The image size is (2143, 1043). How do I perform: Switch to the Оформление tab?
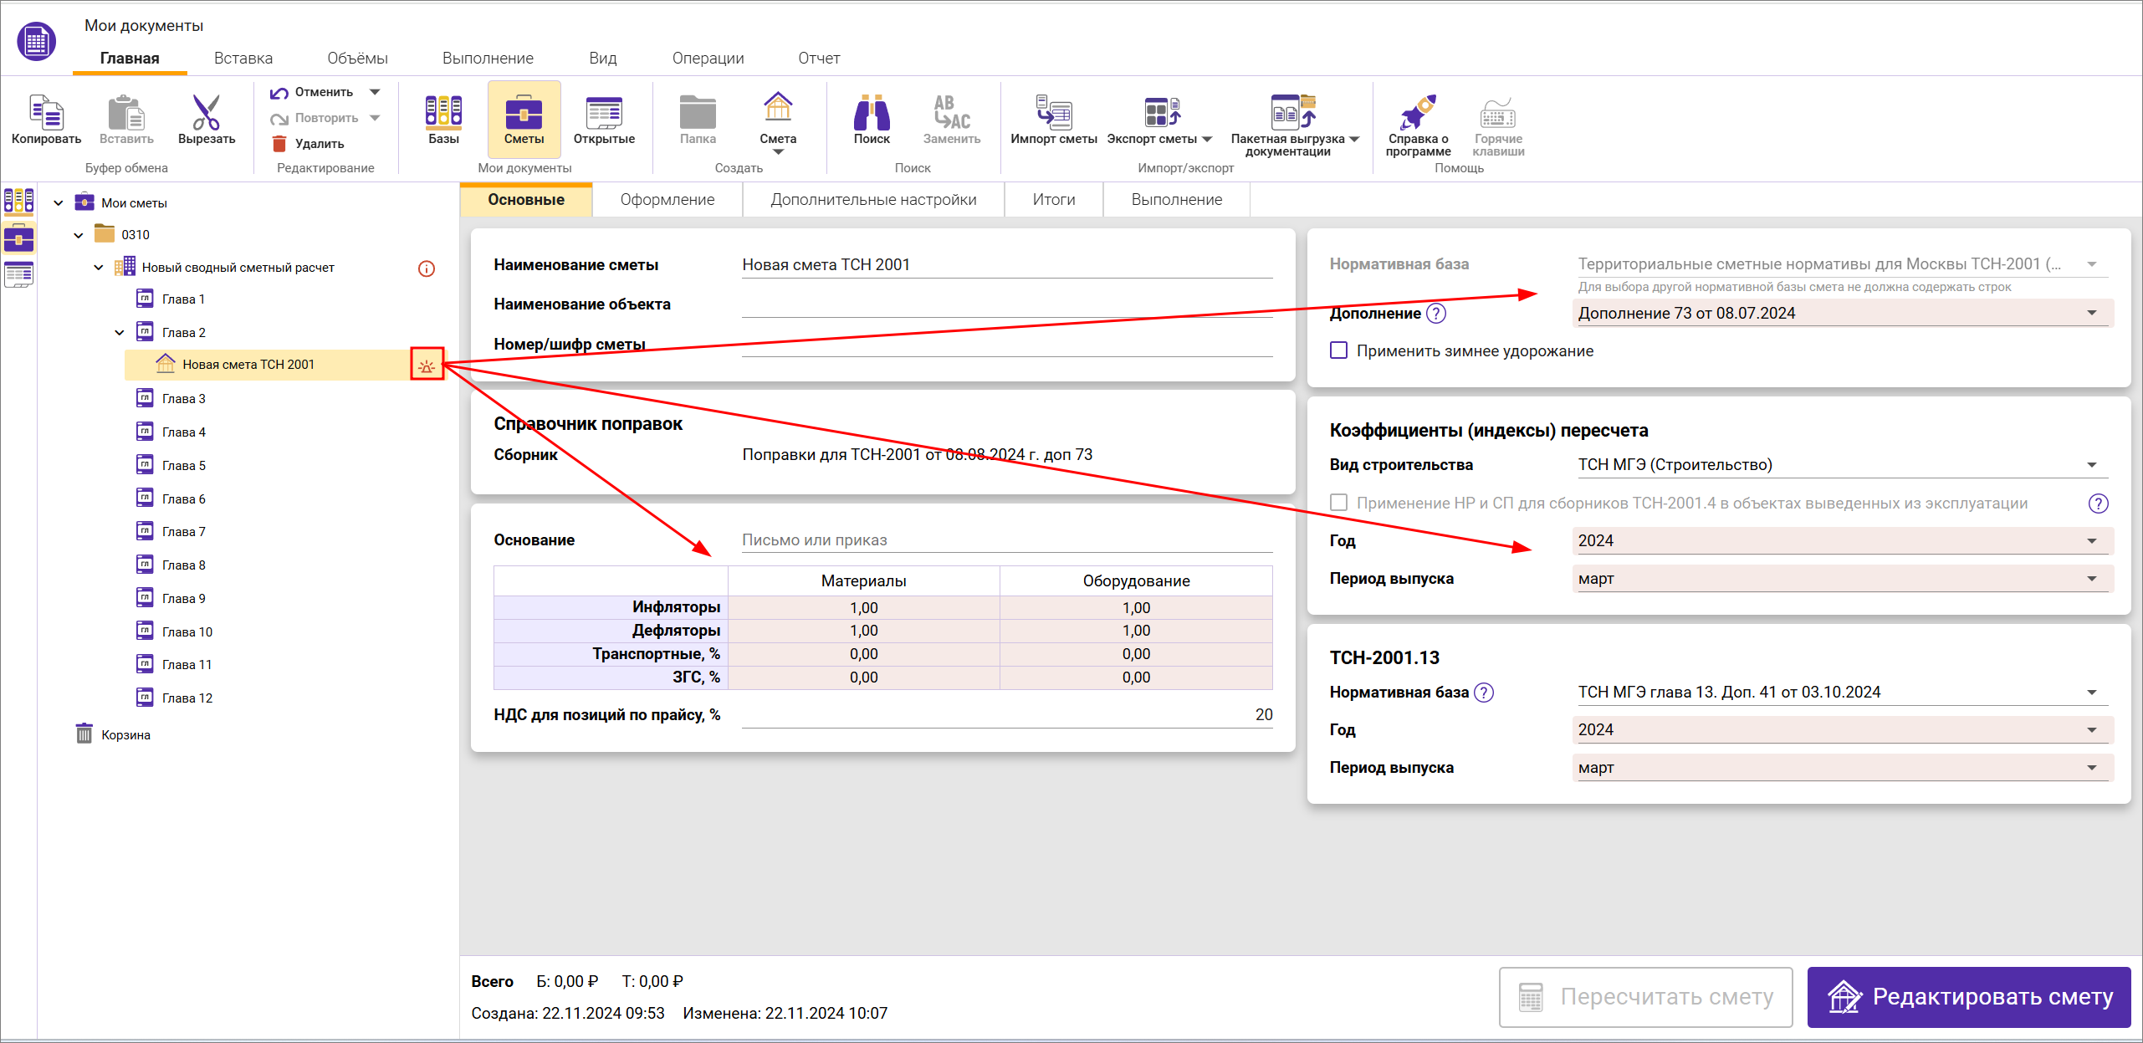point(667,200)
